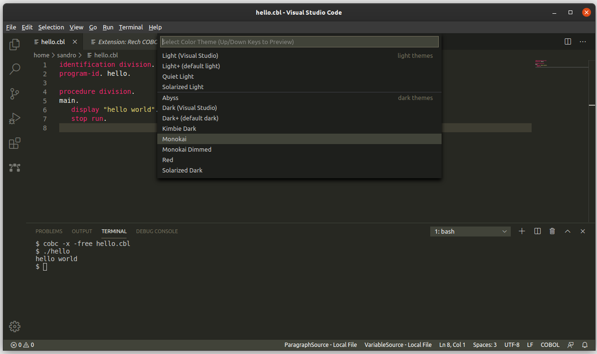Switch to the DEBUG CONSOLE tab

tap(157, 231)
